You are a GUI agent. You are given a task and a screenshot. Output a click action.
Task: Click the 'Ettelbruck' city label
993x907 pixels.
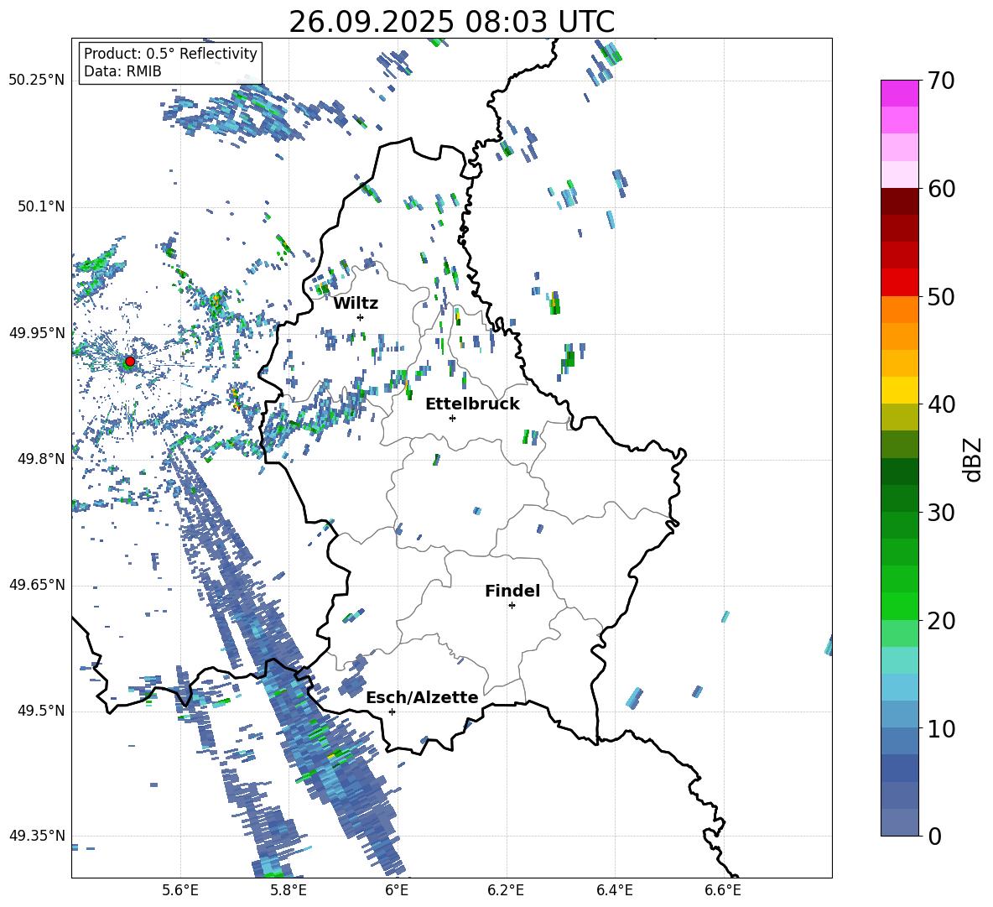pyautogui.click(x=472, y=404)
